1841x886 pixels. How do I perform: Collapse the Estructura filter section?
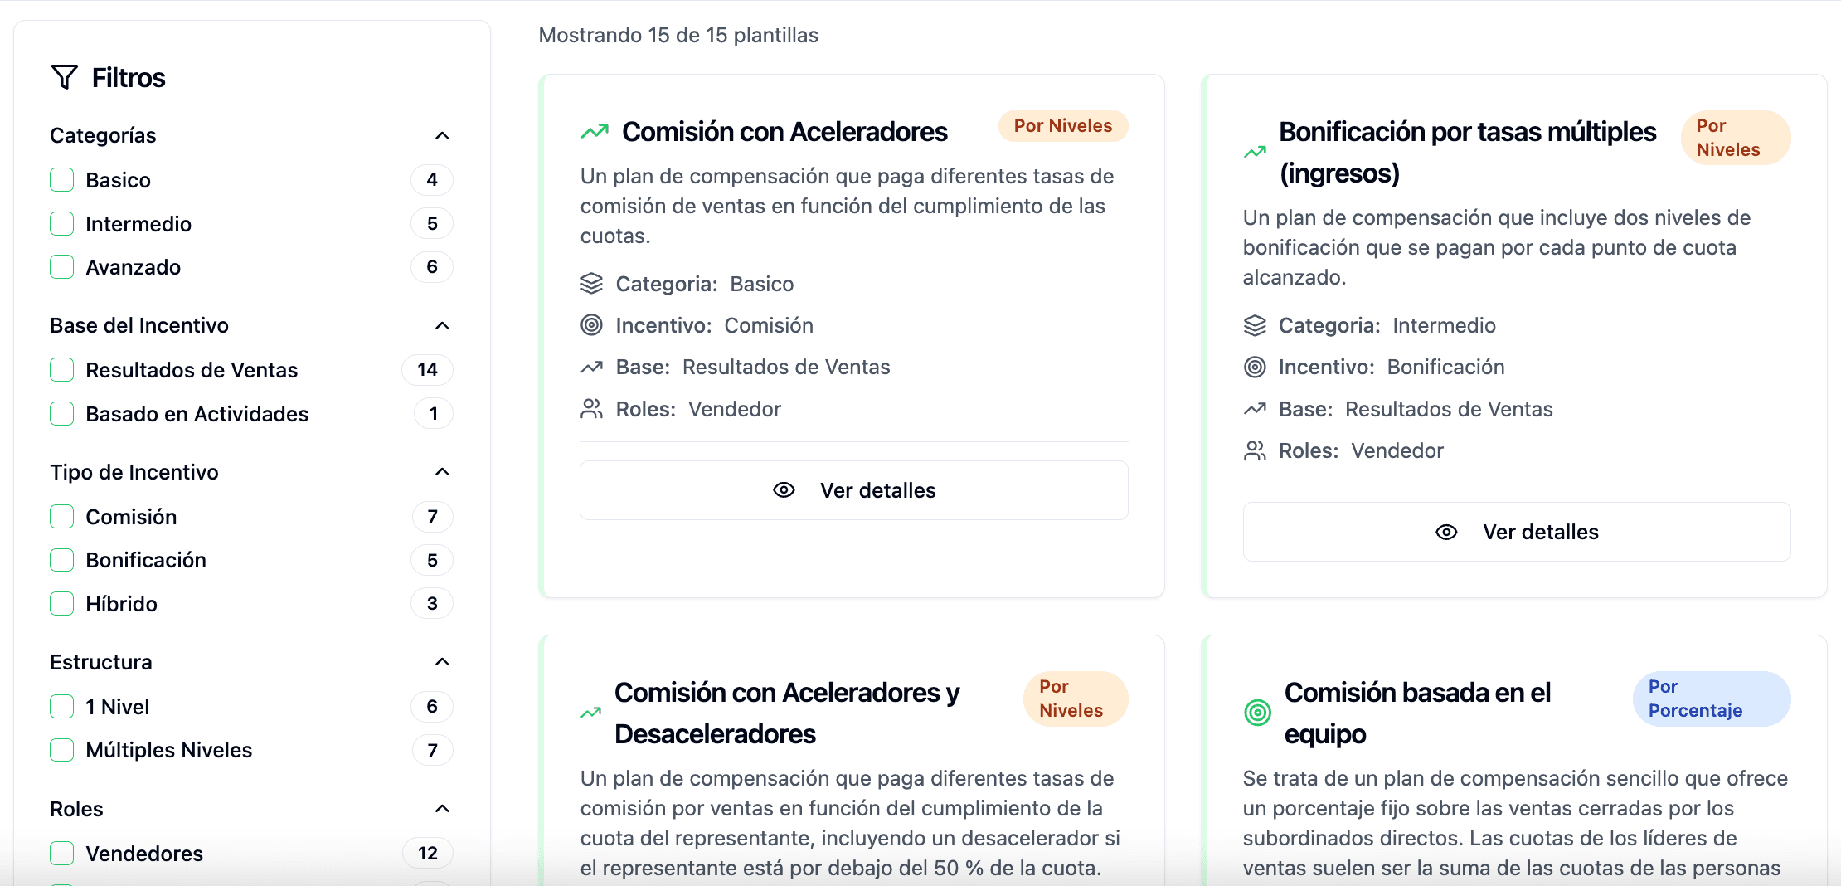point(443,662)
